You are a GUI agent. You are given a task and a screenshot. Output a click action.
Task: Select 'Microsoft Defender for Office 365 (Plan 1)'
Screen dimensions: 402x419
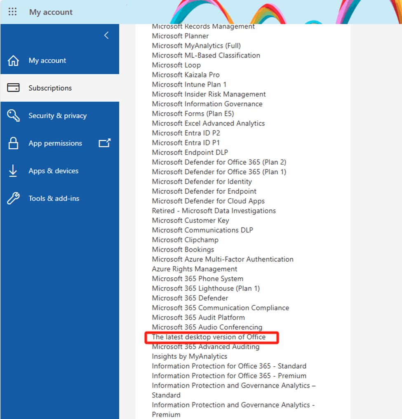tap(219, 172)
